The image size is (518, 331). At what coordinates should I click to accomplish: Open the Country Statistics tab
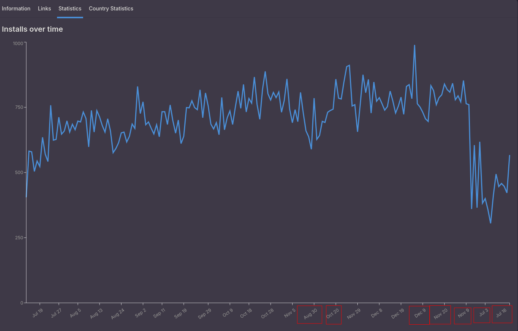click(x=111, y=9)
